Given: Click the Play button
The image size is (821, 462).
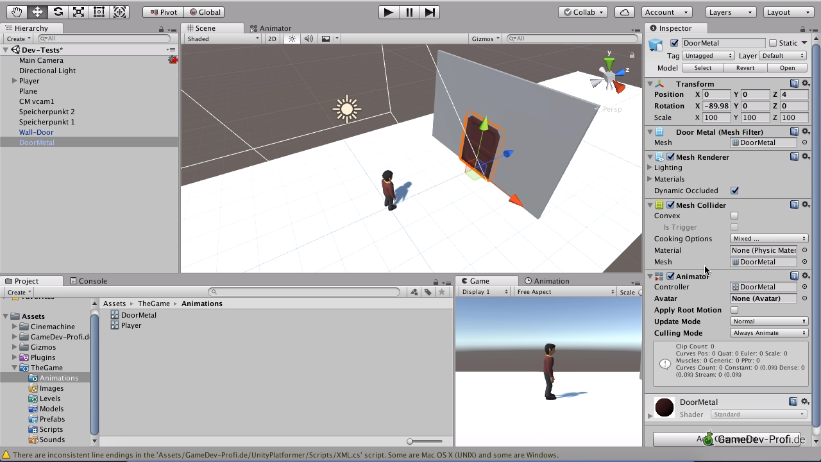Looking at the screenshot, I should tap(388, 12).
